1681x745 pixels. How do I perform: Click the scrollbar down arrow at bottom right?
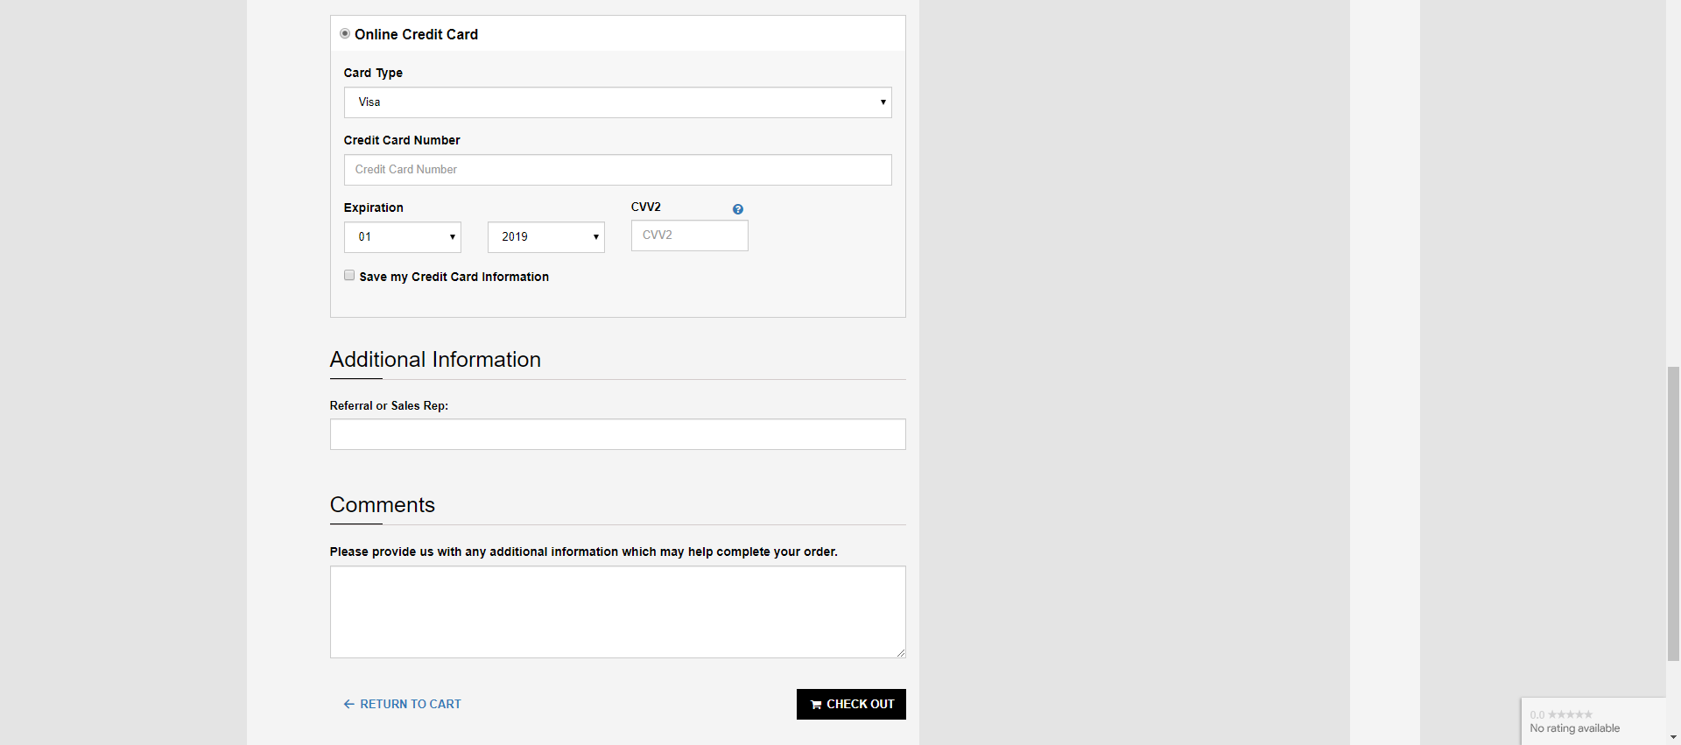pos(1673,737)
